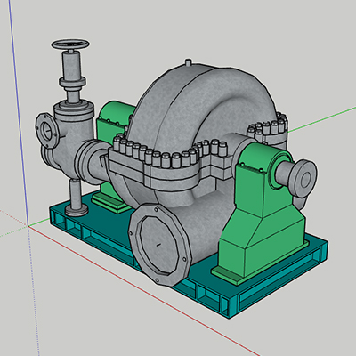
Task: Click the round inlet flange on the valve
Action: tap(46, 130)
